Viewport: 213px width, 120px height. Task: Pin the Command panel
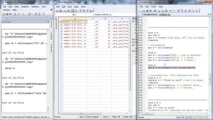click(48, 22)
